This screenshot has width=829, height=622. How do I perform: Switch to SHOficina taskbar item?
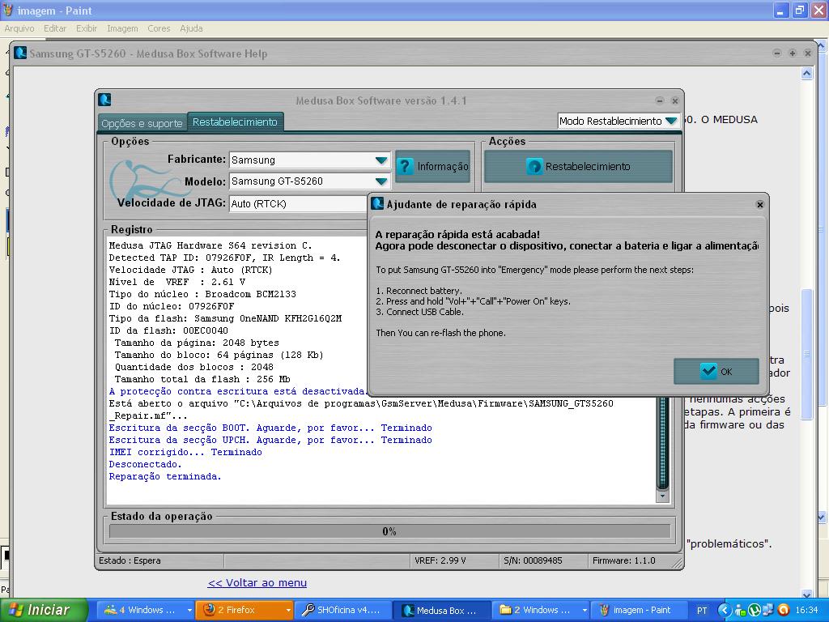pyautogui.click(x=342, y=610)
